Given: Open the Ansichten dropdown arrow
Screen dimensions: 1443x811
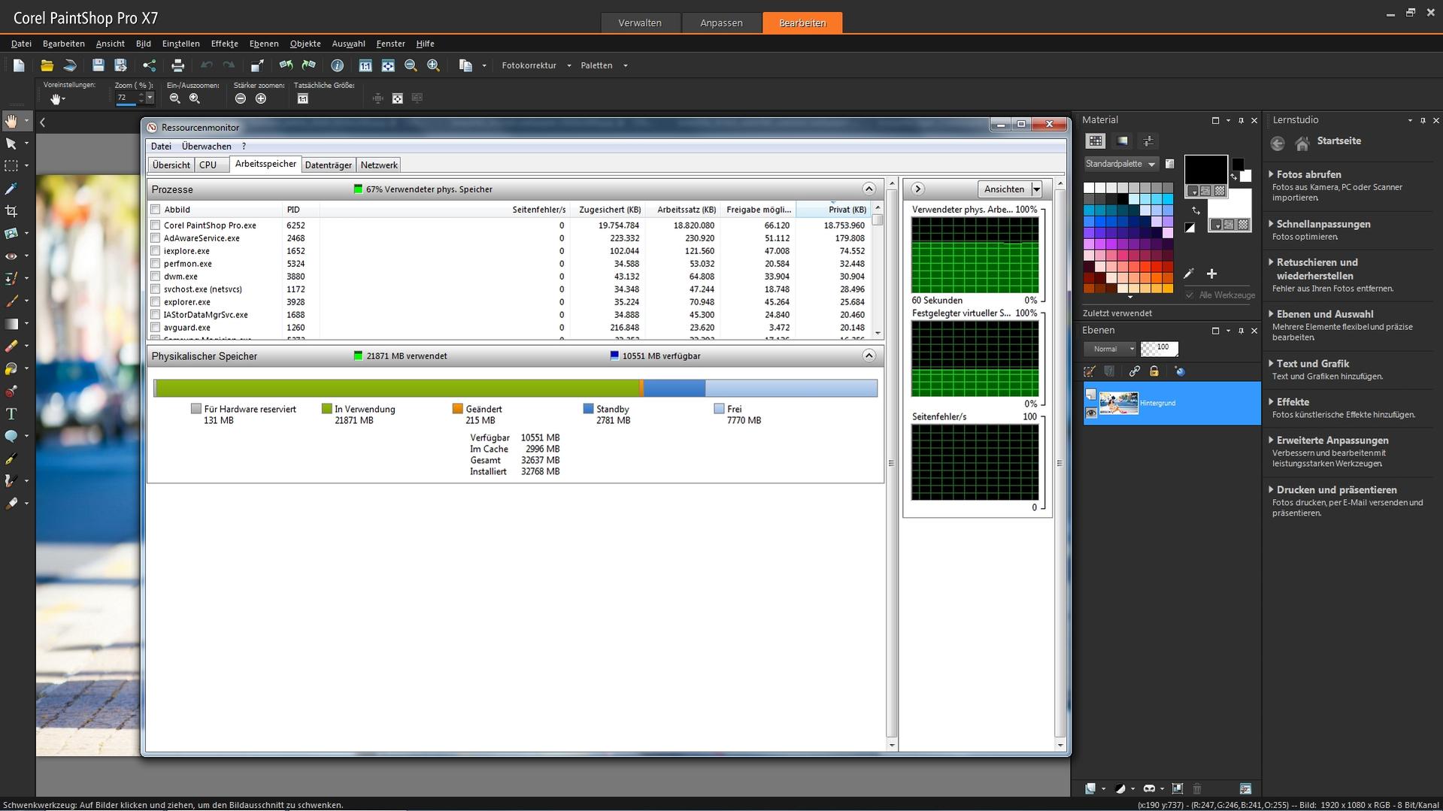Looking at the screenshot, I should (x=1036, y=189).
